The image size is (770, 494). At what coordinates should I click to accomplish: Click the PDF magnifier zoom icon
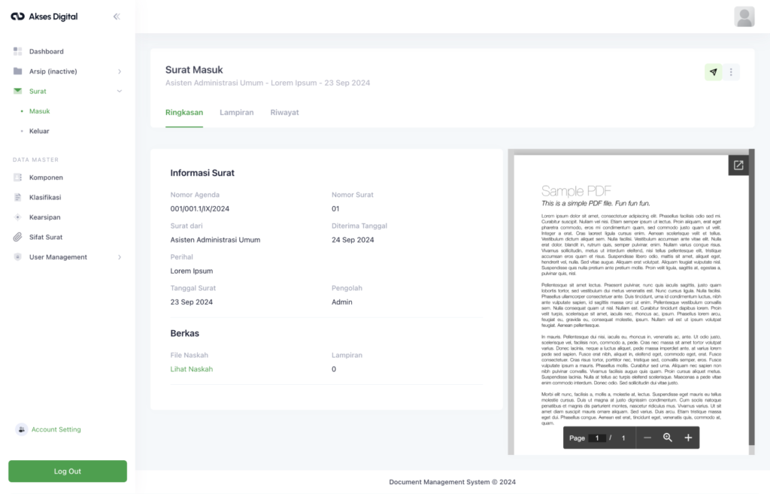point(668,438)
